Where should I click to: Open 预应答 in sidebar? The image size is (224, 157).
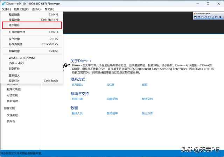click(x=11, y=121)
